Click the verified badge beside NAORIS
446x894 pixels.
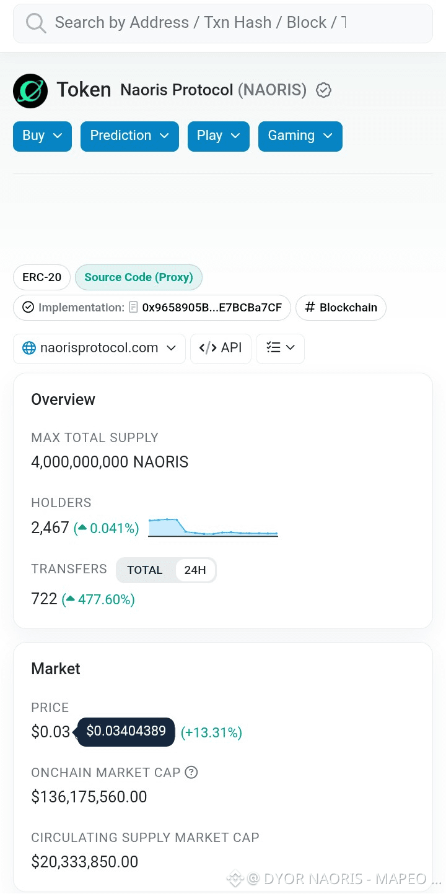[x=323, y=90]
